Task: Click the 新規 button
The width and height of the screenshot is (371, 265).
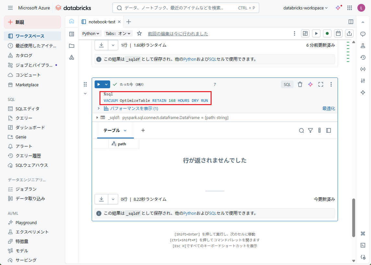Action: coord(32,22)
